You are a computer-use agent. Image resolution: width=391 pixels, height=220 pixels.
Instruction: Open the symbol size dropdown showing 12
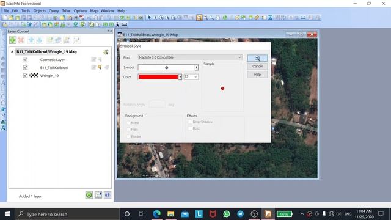(191, 77)
